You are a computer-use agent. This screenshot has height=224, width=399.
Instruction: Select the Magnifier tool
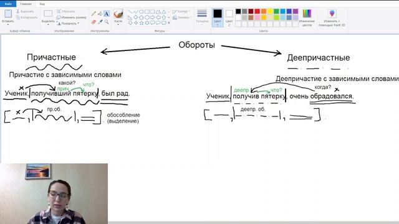tap(107, 22)
